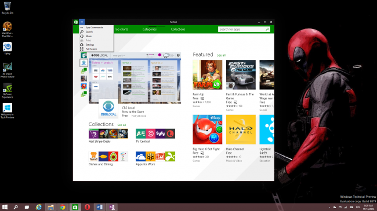Open the Top charts tab
Viewport: 377px width, 211px height.
121,29
